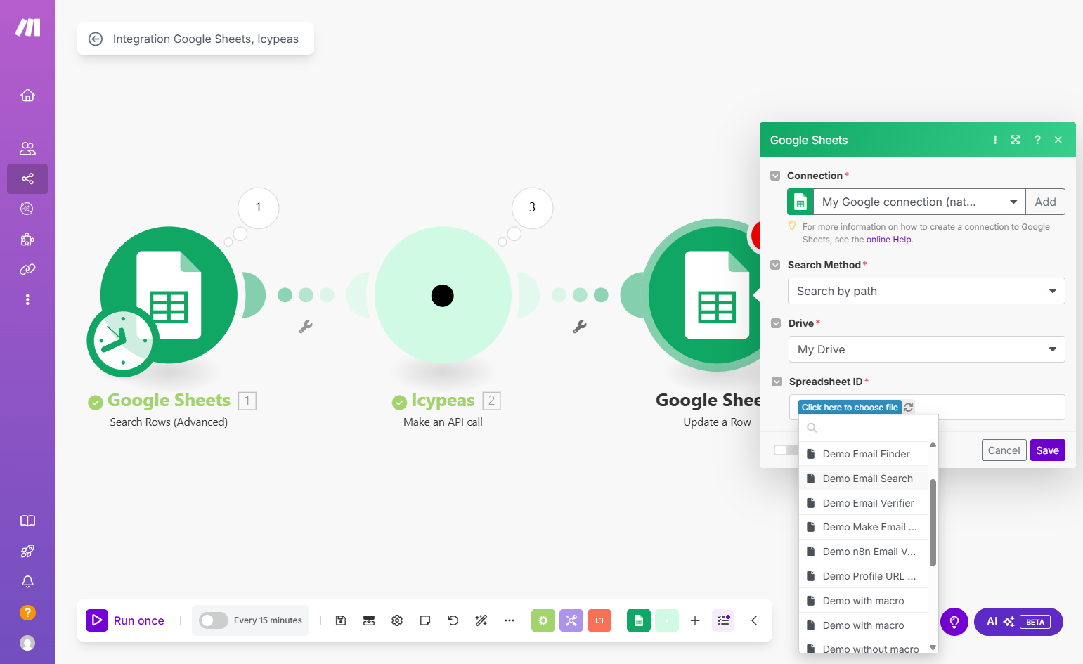This screenshot has width=1083, height=664.
Task: Go back using the arrow beside scenario title
Action: click(96, 39)
